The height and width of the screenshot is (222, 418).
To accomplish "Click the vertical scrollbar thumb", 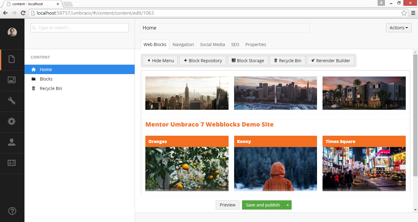I will click(415, 115).
